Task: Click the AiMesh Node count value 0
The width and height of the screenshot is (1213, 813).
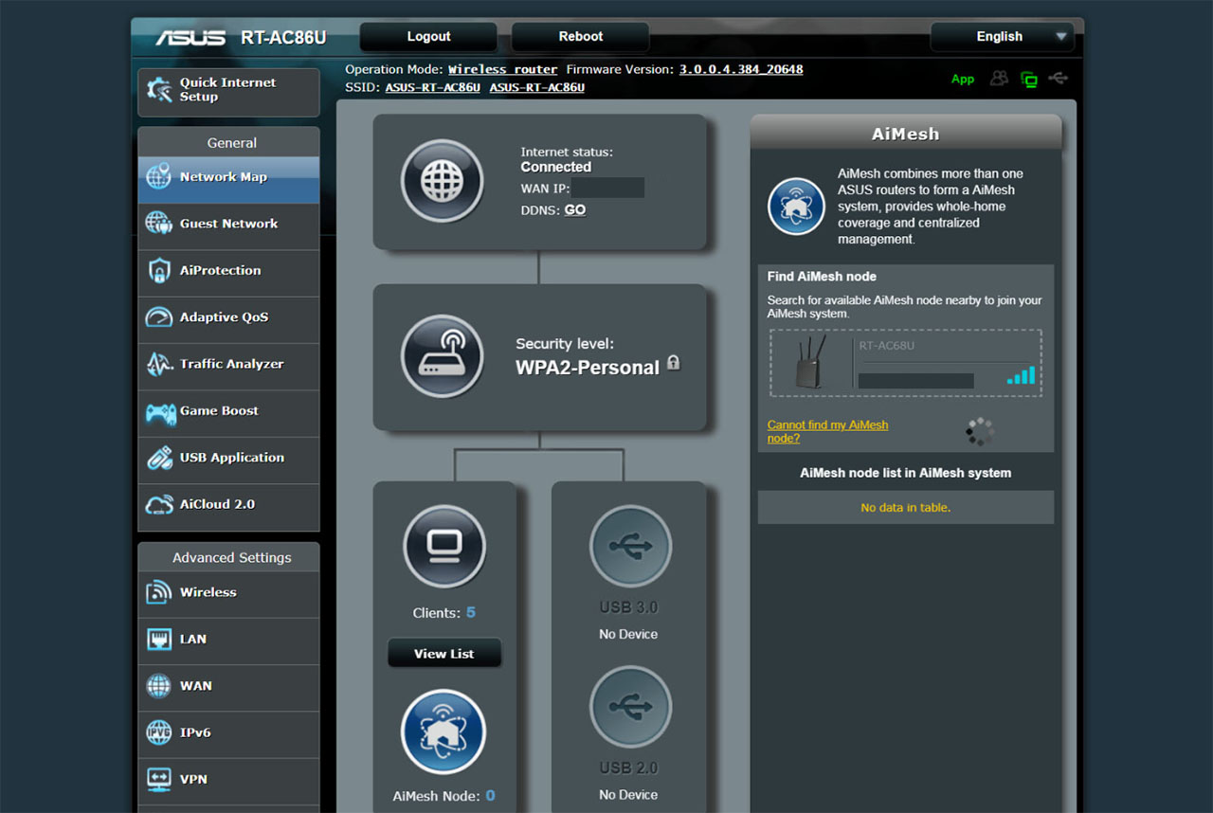Action: (x=490, y=796)
